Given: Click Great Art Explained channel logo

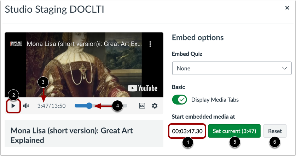Looking at the screenshot, I should [x=16, y=44].
